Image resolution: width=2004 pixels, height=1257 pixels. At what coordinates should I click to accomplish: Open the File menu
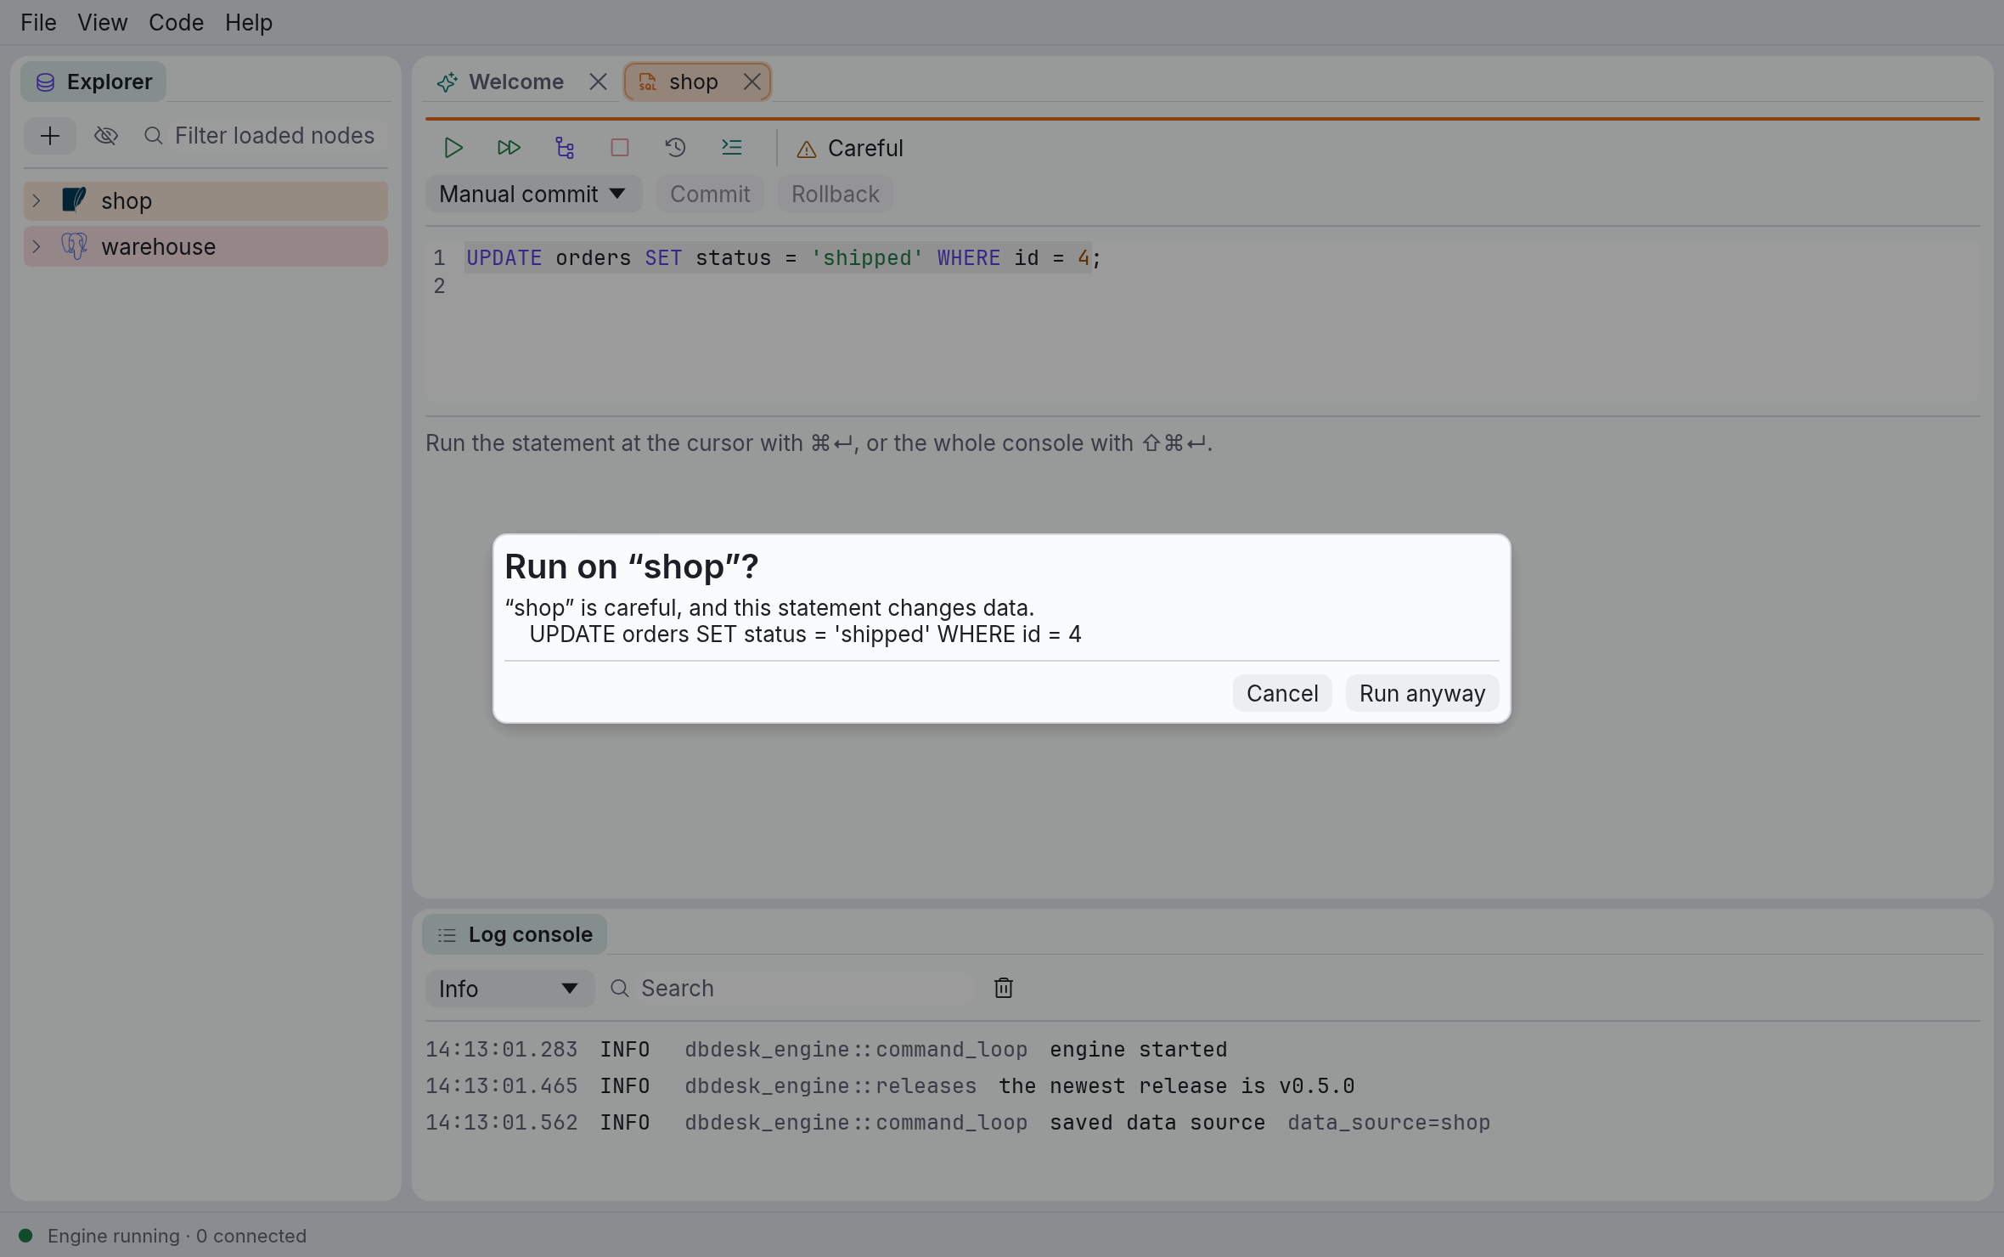coord(38,23)
